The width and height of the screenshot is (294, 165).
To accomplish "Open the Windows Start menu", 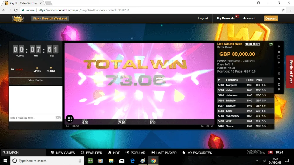I will tap(5, 161).
